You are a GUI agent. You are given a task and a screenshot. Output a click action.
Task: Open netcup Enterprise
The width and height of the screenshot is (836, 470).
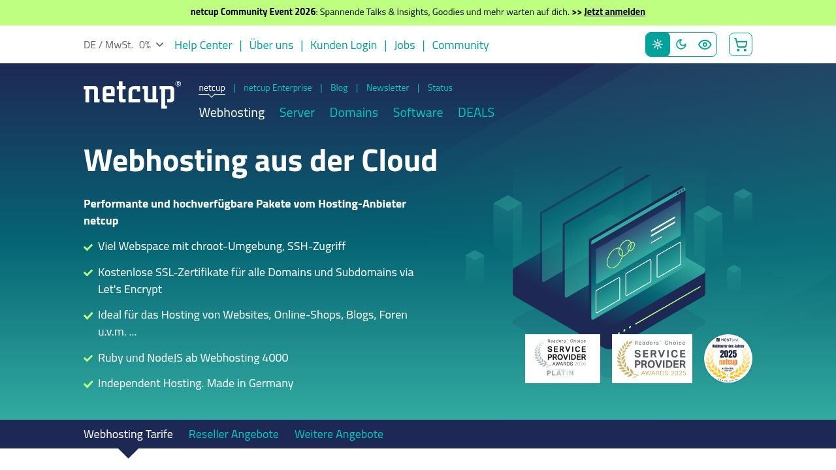(x=278, y=87)
